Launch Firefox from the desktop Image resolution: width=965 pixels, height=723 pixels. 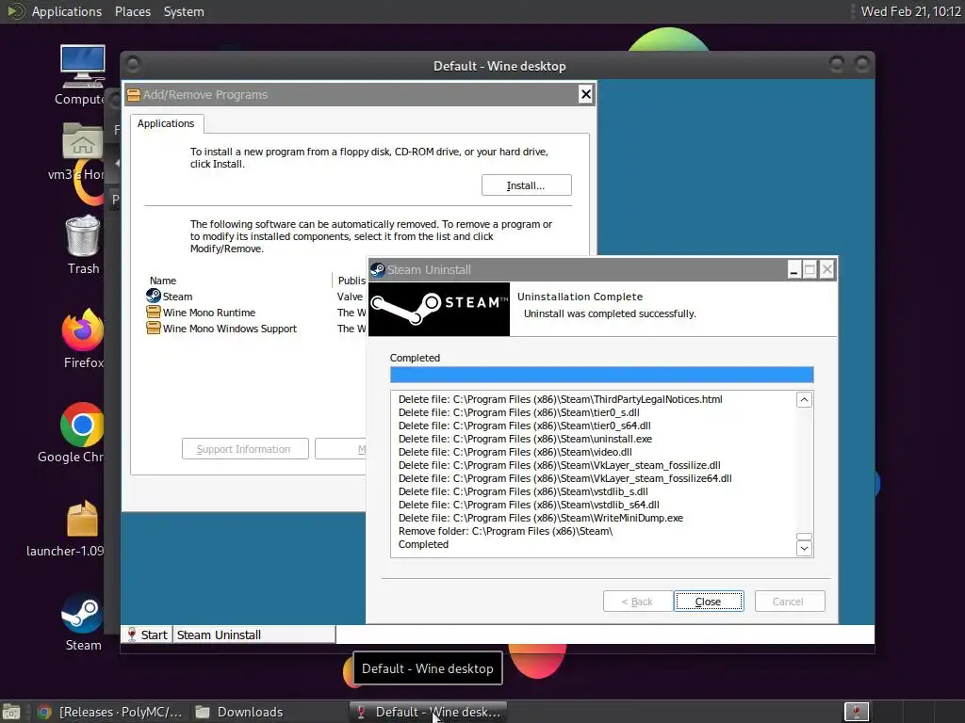pos(83,329)
